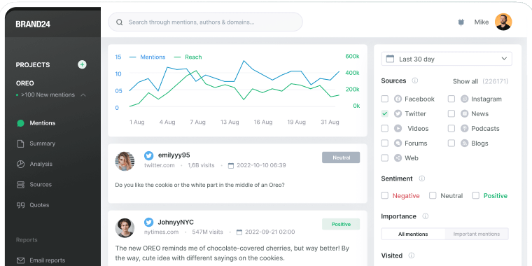Tick the Podcasts source checkbox
The width and height of the screenshot is (532, 266).
(x=451, y=129)
